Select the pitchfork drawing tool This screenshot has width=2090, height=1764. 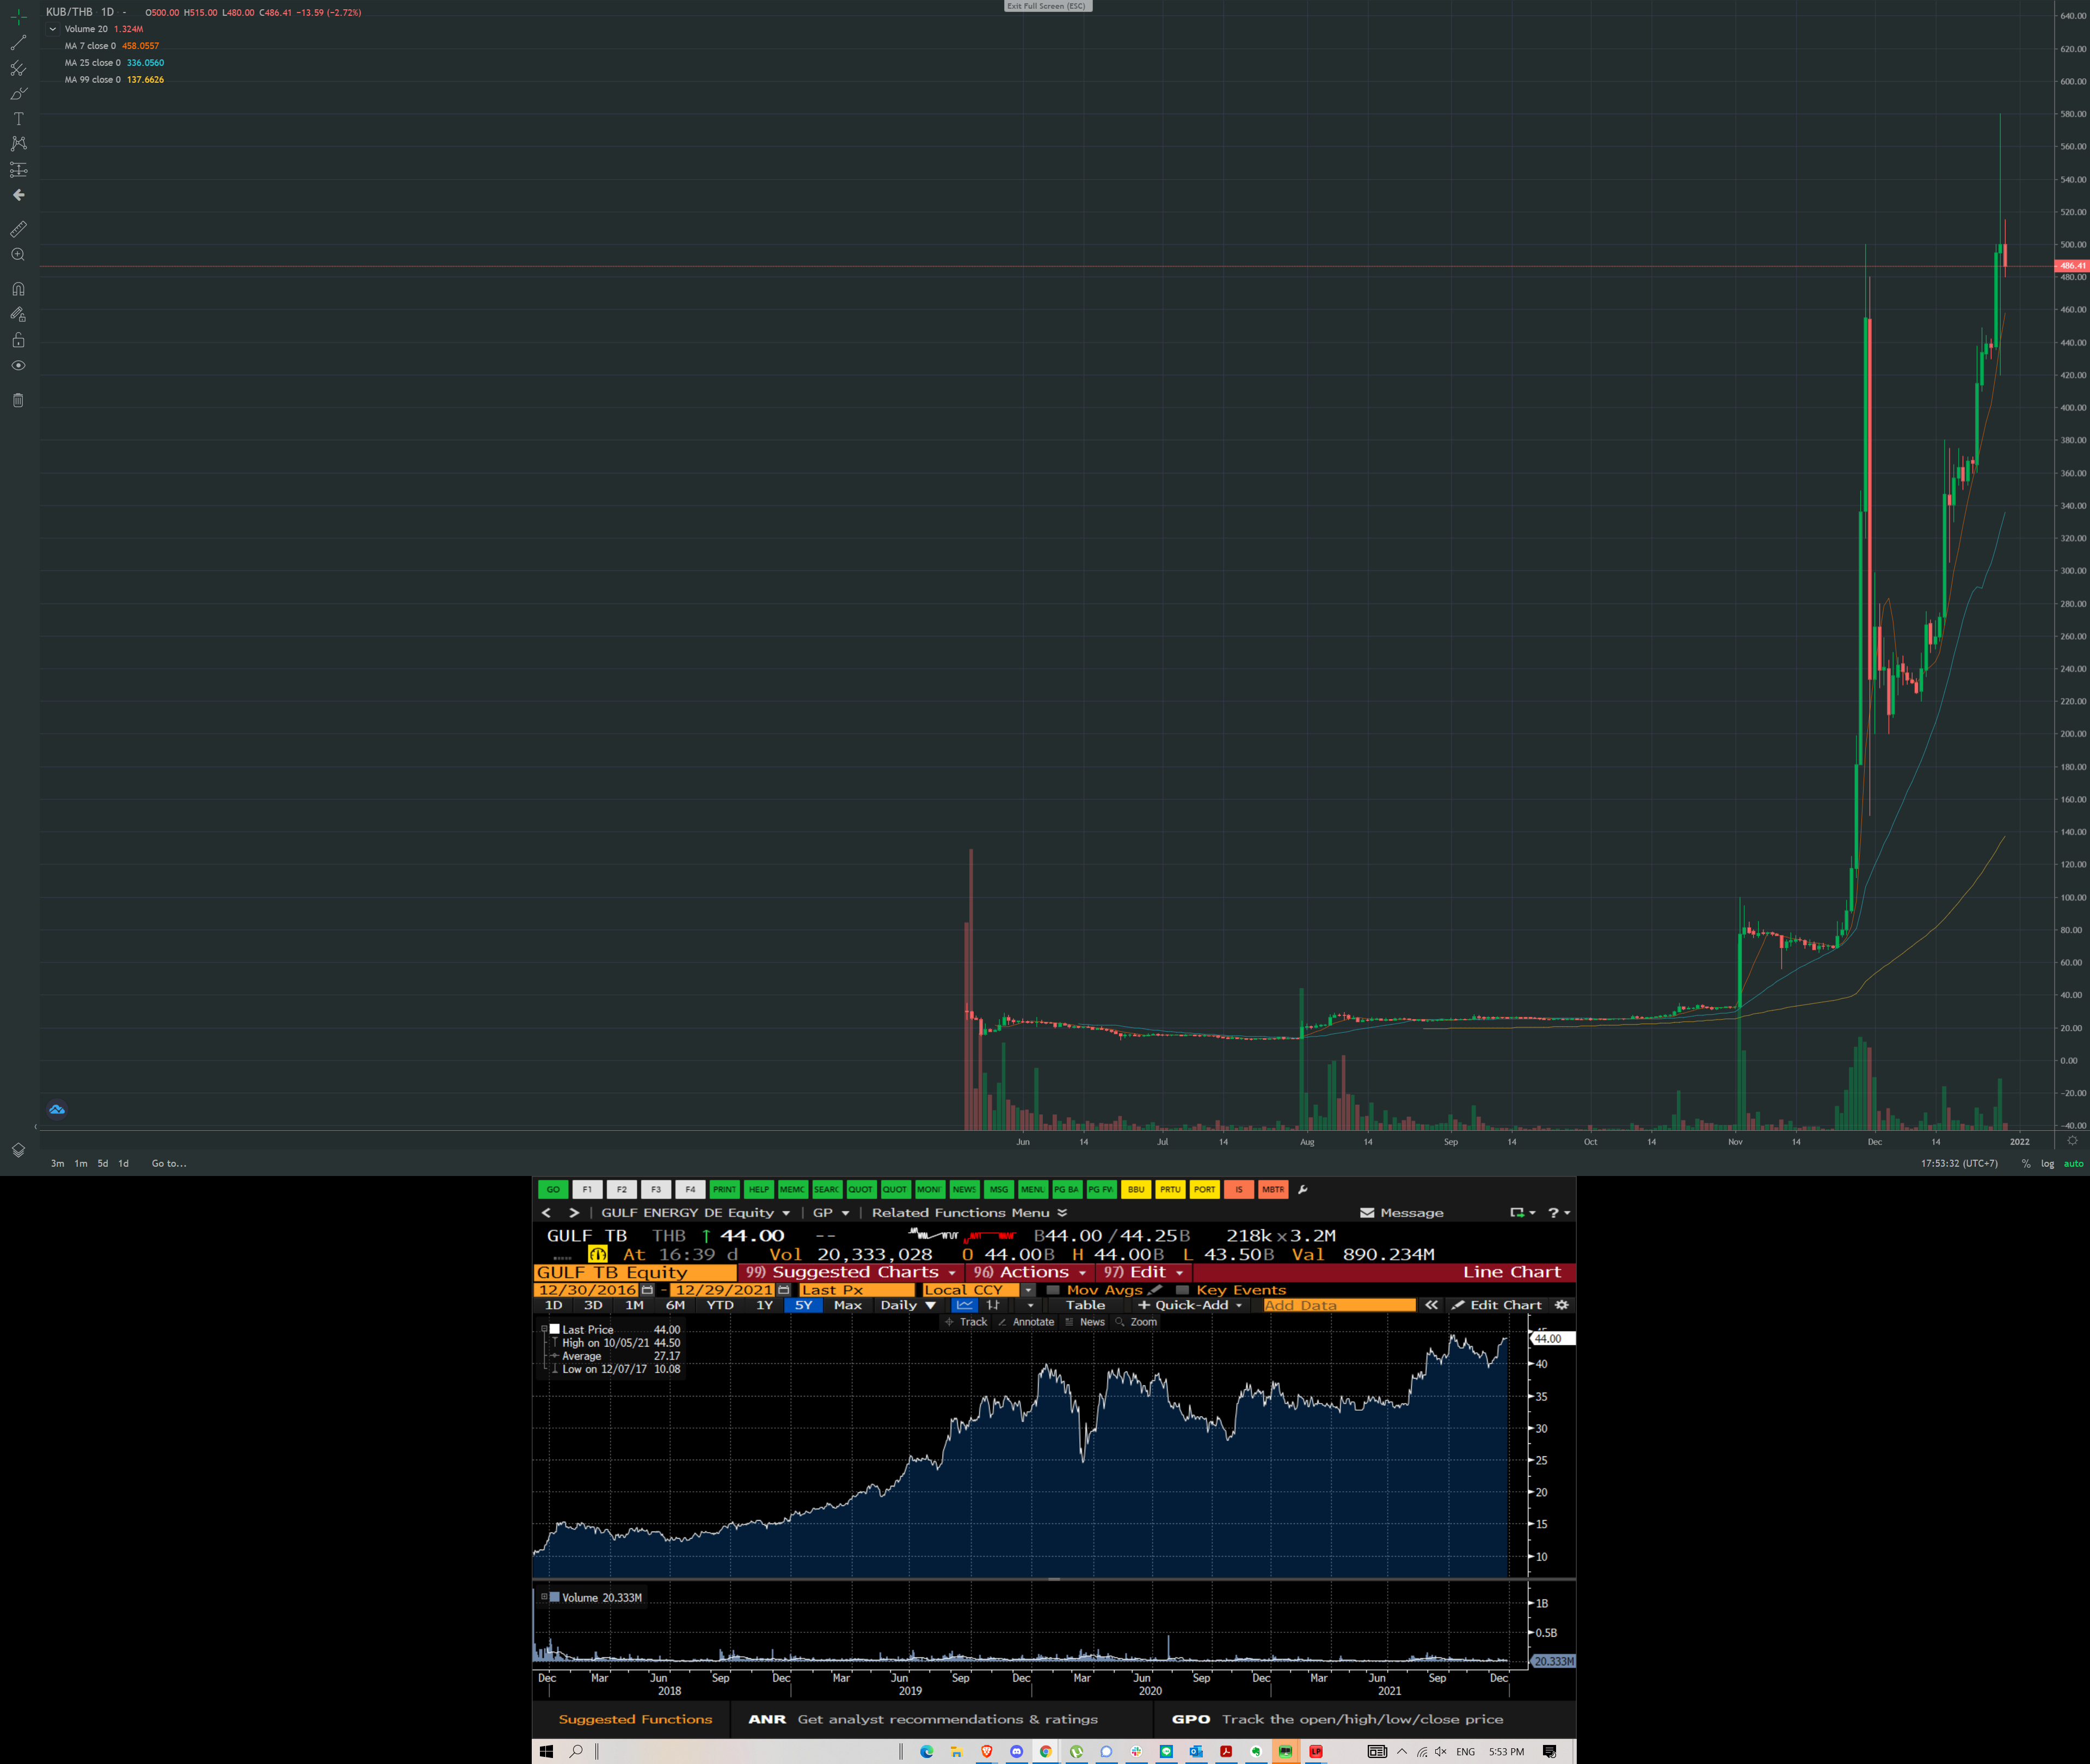pos(18,68)
